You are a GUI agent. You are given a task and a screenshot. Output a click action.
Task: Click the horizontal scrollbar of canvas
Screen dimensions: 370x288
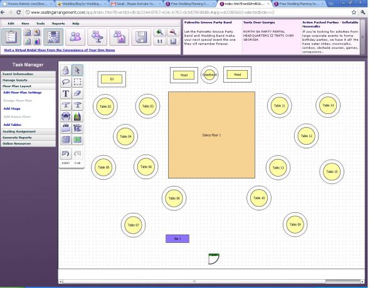coord(194,281)
